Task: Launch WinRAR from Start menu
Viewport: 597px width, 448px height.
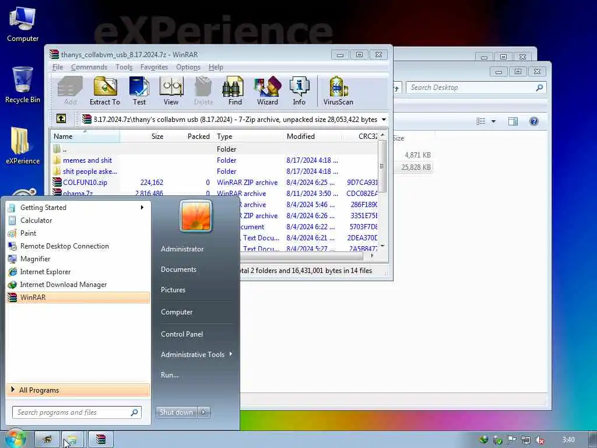Action: (78, 297)
